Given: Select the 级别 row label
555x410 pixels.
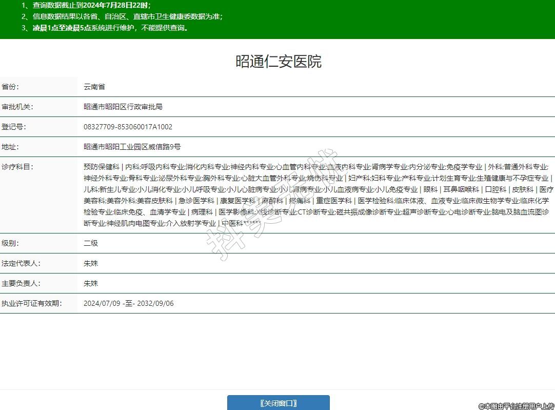Looking at the screenshot, I should [x=10, y=243].
